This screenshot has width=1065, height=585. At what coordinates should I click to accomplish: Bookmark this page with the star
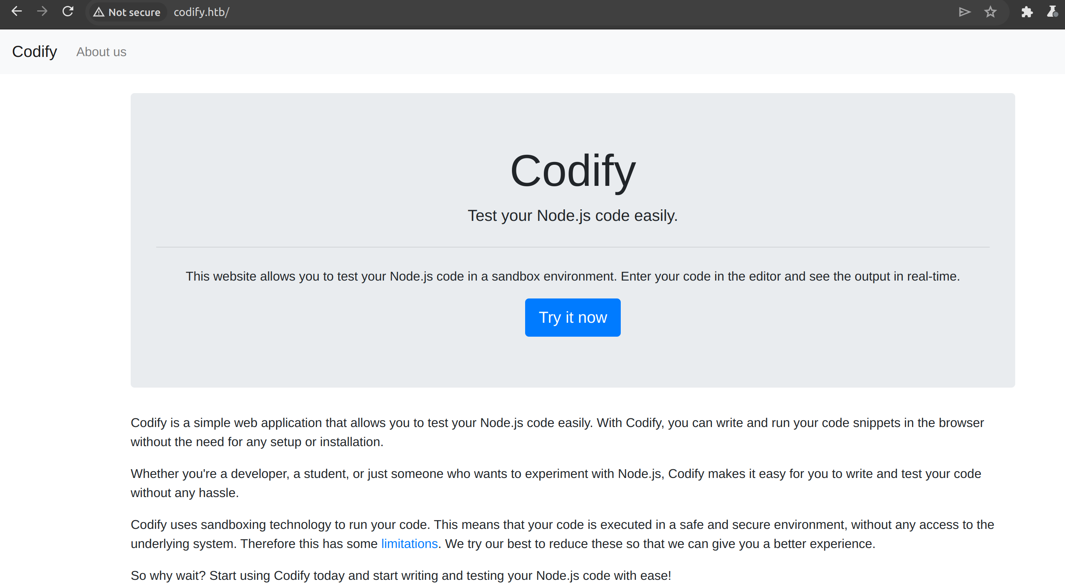point(990,12)
